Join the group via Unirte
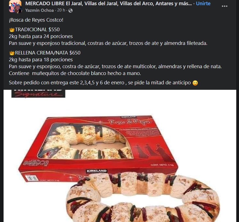Screen dimensions: 239x222 click(x=203, y=3)
